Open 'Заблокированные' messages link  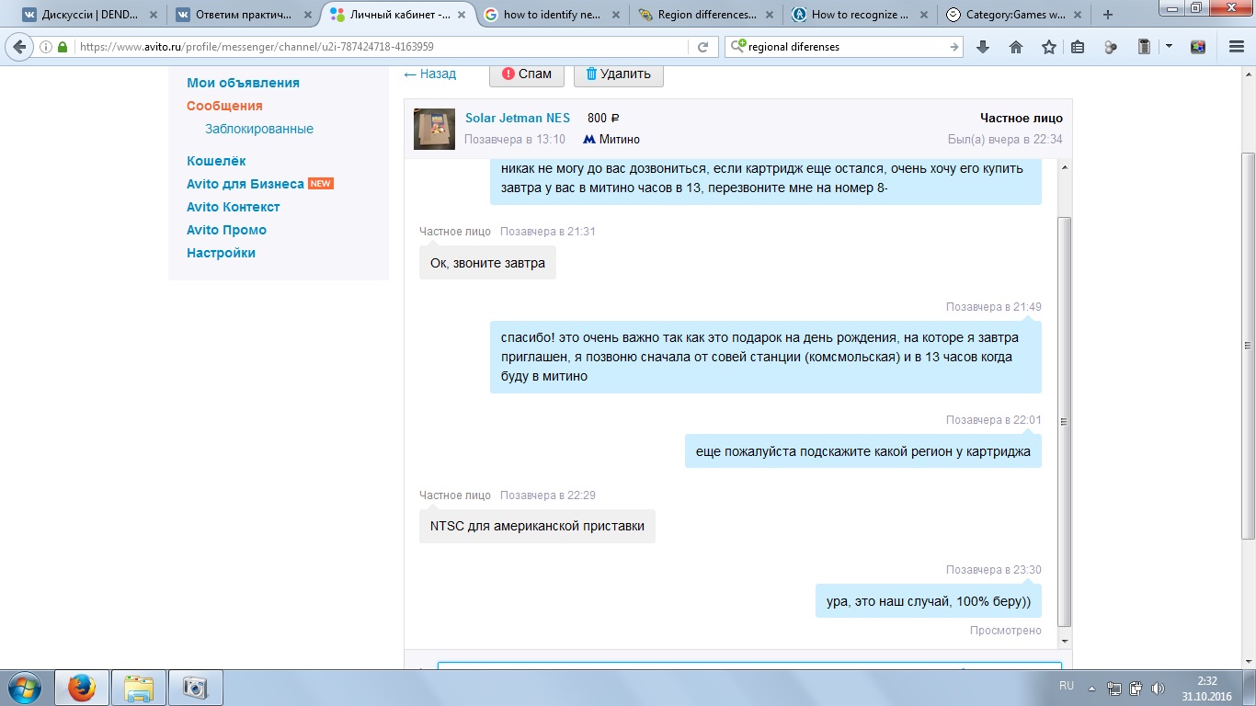pos(259,129)
